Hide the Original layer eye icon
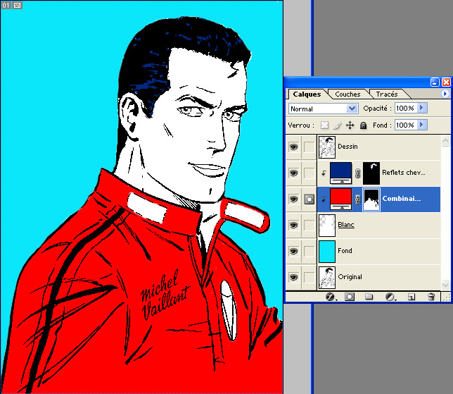The height and width of the screenshot is (394, 453). coord(293,277)
